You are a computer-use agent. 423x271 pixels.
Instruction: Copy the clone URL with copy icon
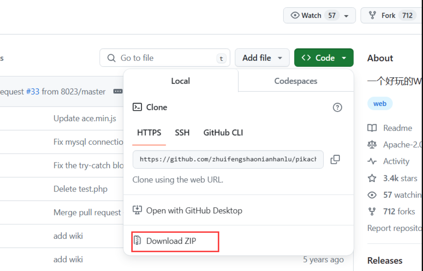pos(335,159)
